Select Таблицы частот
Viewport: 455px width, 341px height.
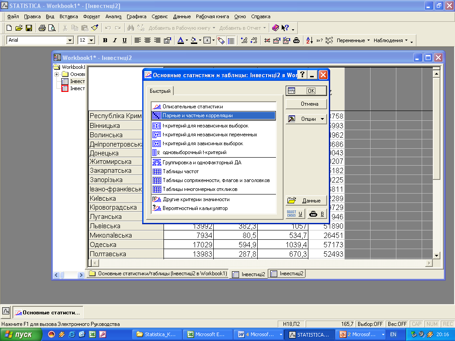coord(214,171)
